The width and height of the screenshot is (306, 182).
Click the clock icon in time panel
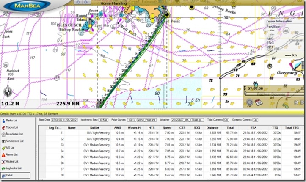pos(249,102)
